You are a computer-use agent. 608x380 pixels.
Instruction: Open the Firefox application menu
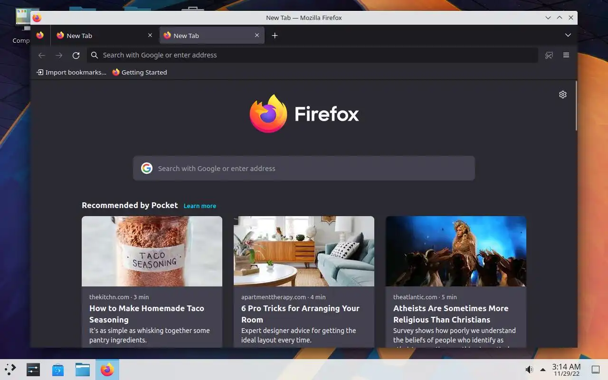pos(566,55)
